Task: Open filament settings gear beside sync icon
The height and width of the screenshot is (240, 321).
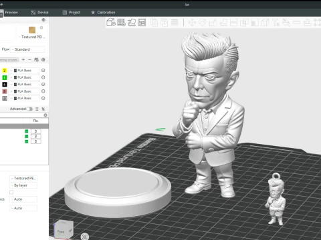Action: [x=43, y=60]
